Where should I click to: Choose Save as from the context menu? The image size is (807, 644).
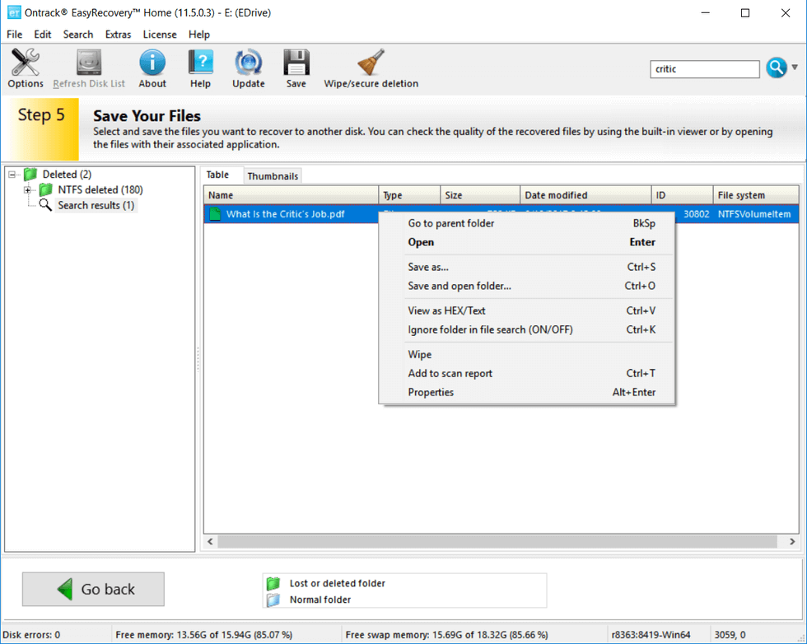[x=429, y=267]
